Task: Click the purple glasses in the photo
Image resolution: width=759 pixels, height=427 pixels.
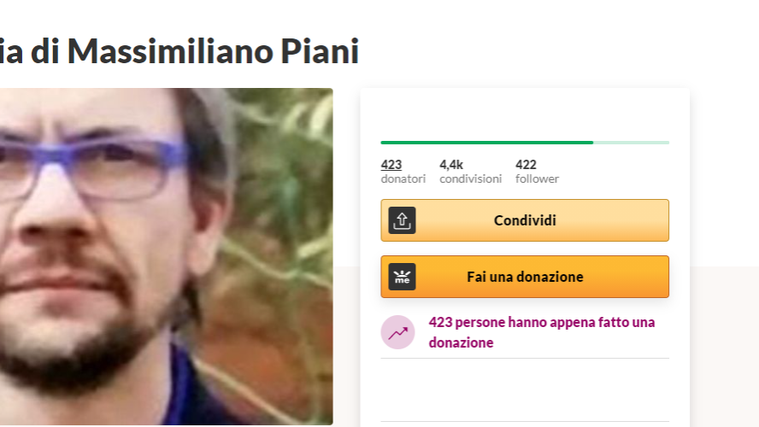Action: click(x=94, y=167)
